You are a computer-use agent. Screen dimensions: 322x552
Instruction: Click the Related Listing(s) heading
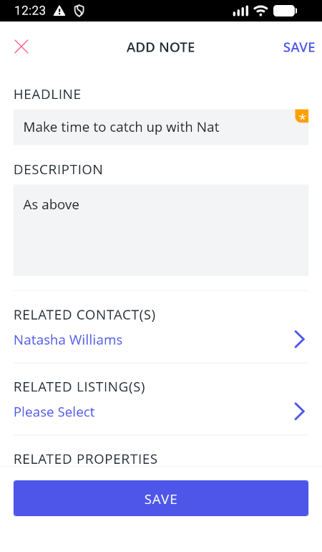tap(79, 387)
